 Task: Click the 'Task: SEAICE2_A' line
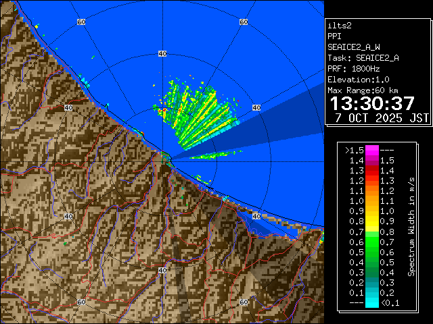click(x=363, y=57)
